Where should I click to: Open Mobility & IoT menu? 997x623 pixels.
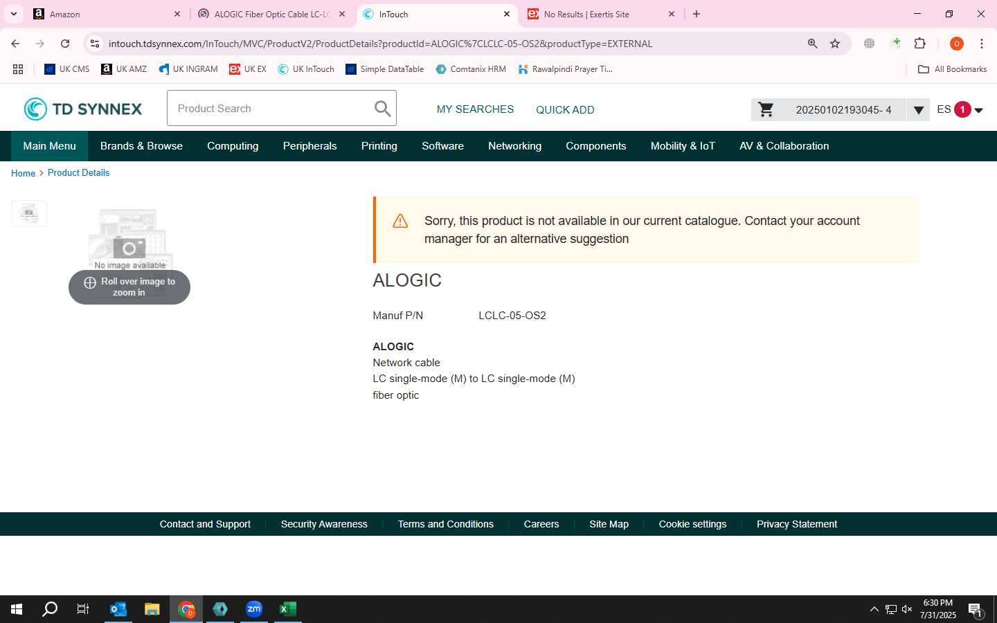(683, 146)
